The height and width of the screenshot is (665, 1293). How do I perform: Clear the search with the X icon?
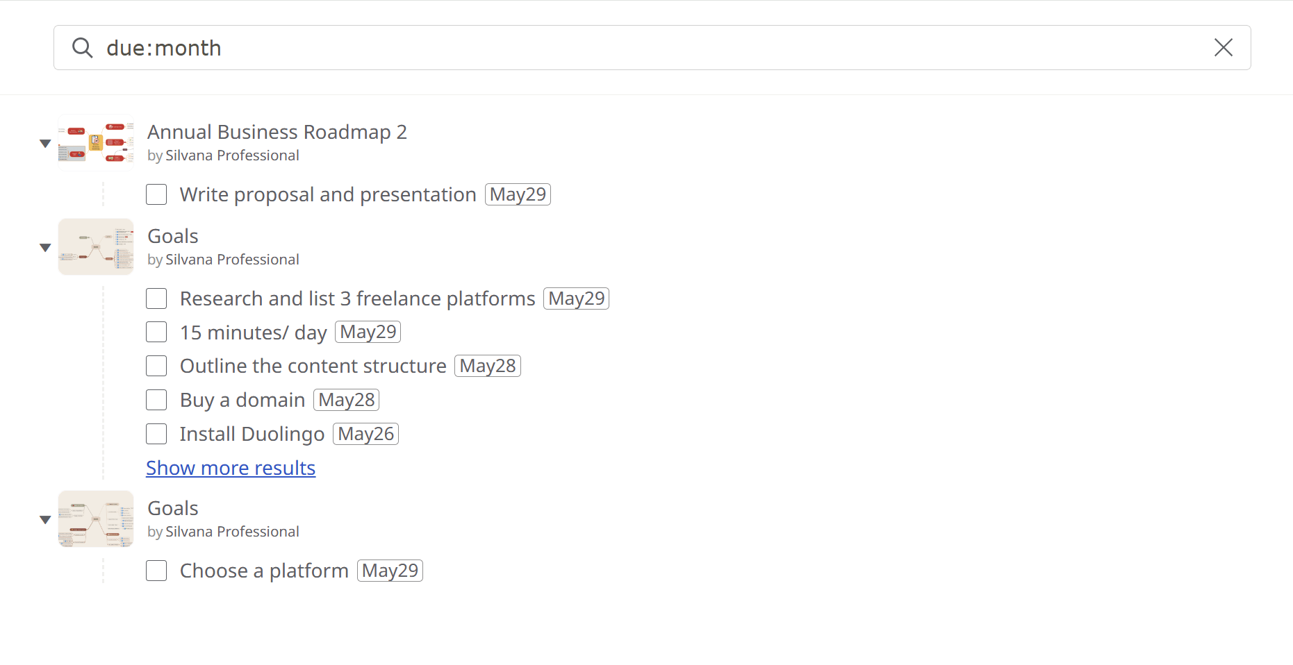click(1223, 47)
